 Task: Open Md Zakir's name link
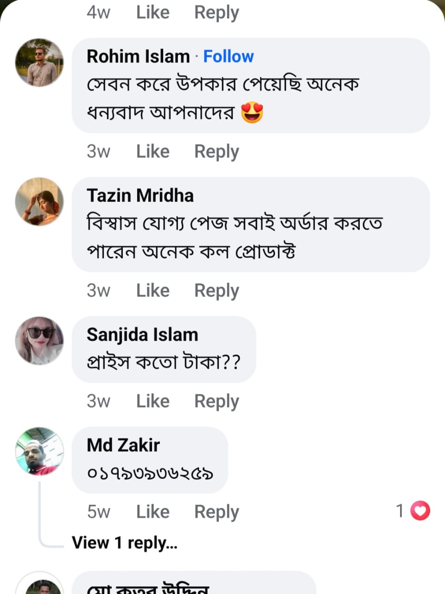123,445
